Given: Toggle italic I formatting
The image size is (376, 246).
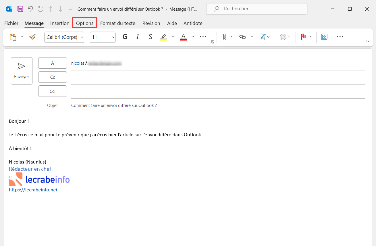Looking at the screenshot, I should pos(138,37).
